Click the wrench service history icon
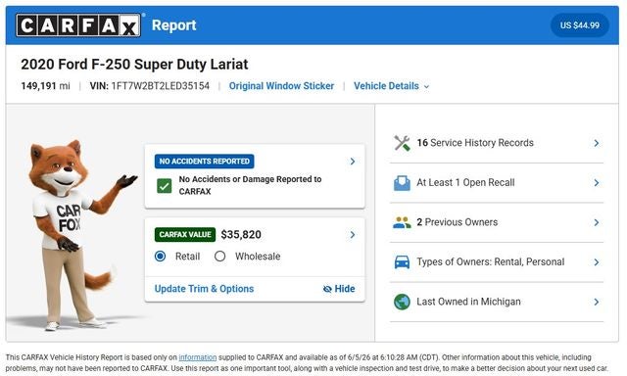 coord(402,143)
